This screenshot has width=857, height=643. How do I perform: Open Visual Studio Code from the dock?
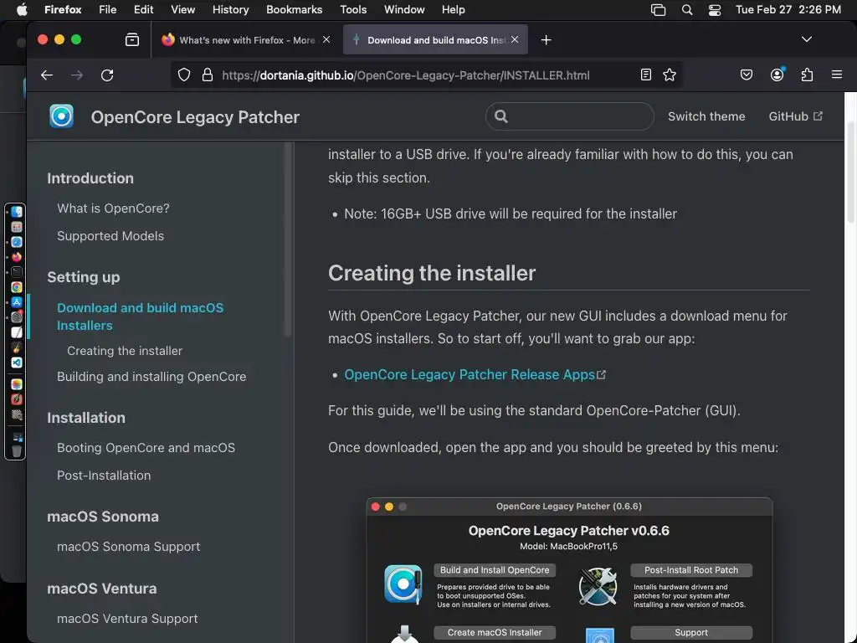[x=17, y=362]
